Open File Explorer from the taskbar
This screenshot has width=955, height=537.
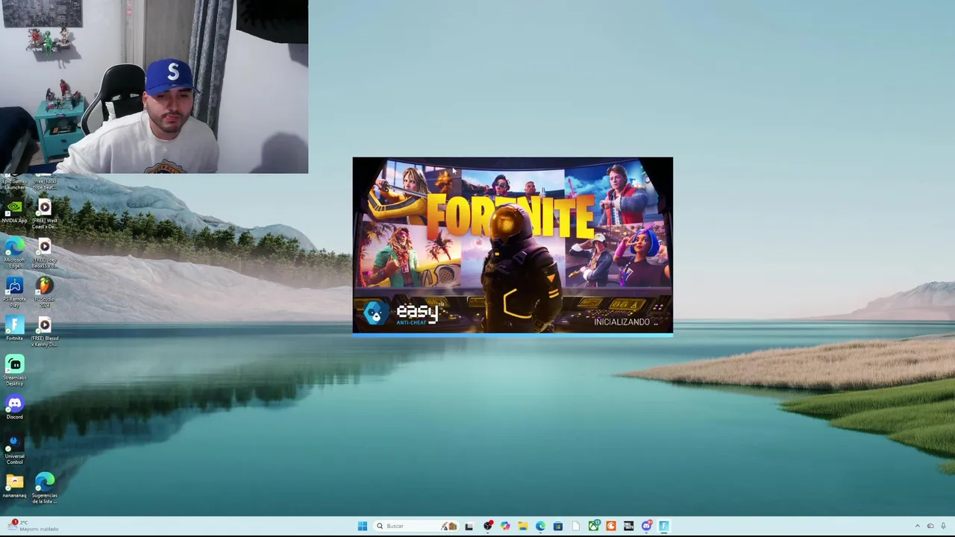[523, 526]
